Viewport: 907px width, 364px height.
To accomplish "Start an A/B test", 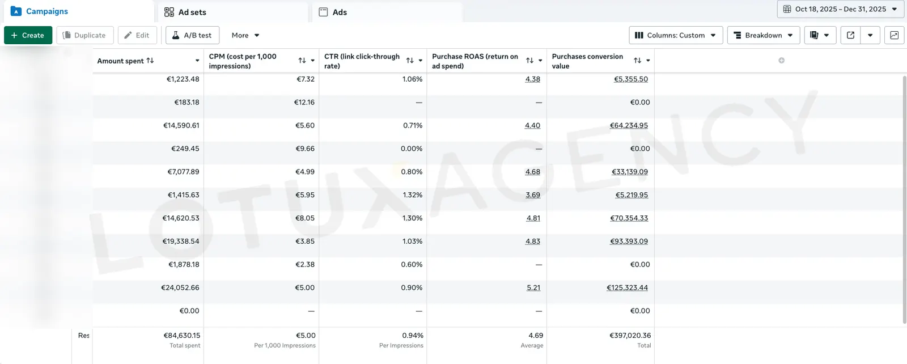I will pyautogui.click(x=192, y=35).
